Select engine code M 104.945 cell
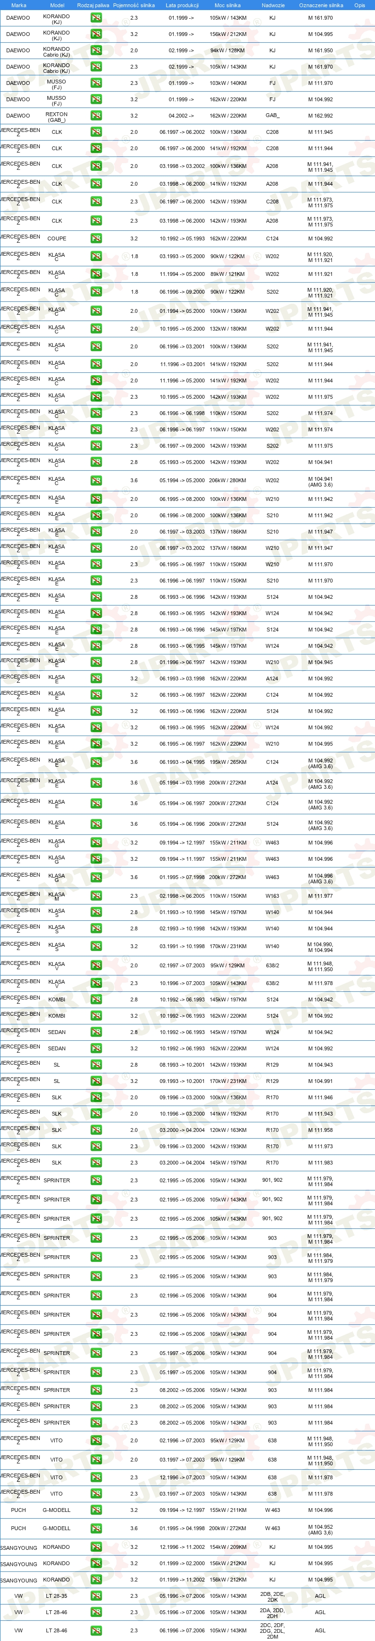Viewport: 375px width, 1641px height. point(320,663)
